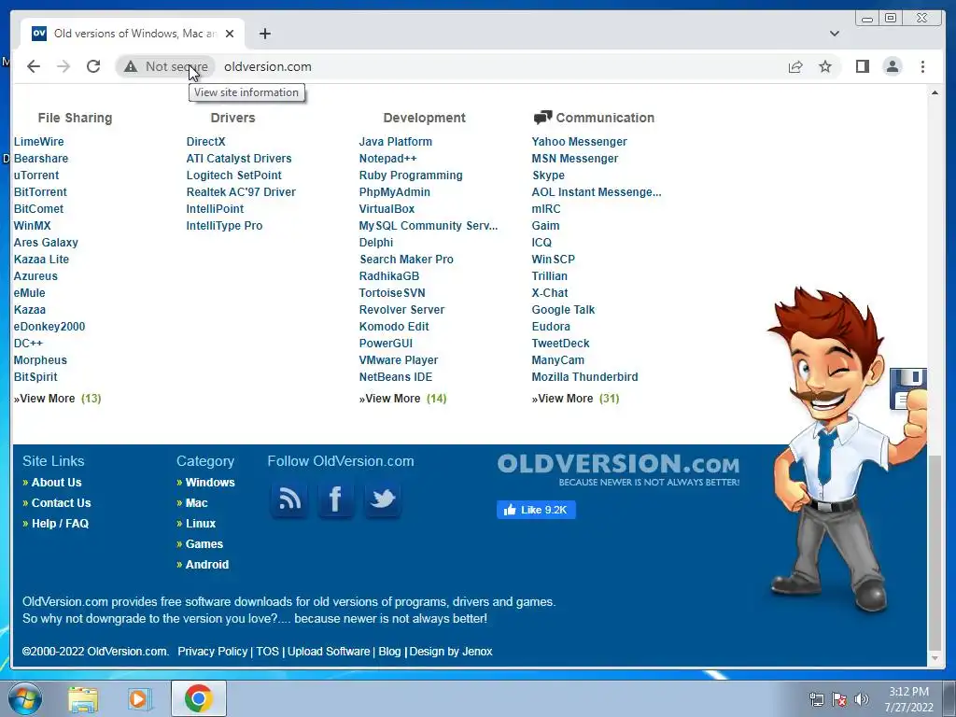
Task: Open the LimeWire link
Action: click(38, 142)
